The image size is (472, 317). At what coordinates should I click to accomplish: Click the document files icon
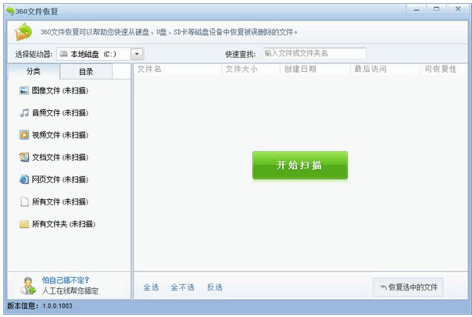pyautogui.click(x=24, y=157)
